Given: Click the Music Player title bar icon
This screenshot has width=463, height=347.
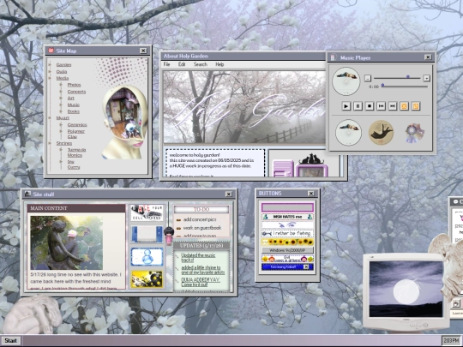Looking at the screenshot, I should (x=333, y=57).
